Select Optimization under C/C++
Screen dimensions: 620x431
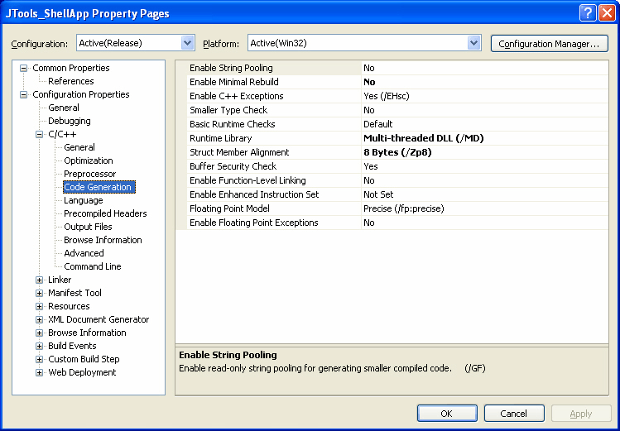coord(89,160)
